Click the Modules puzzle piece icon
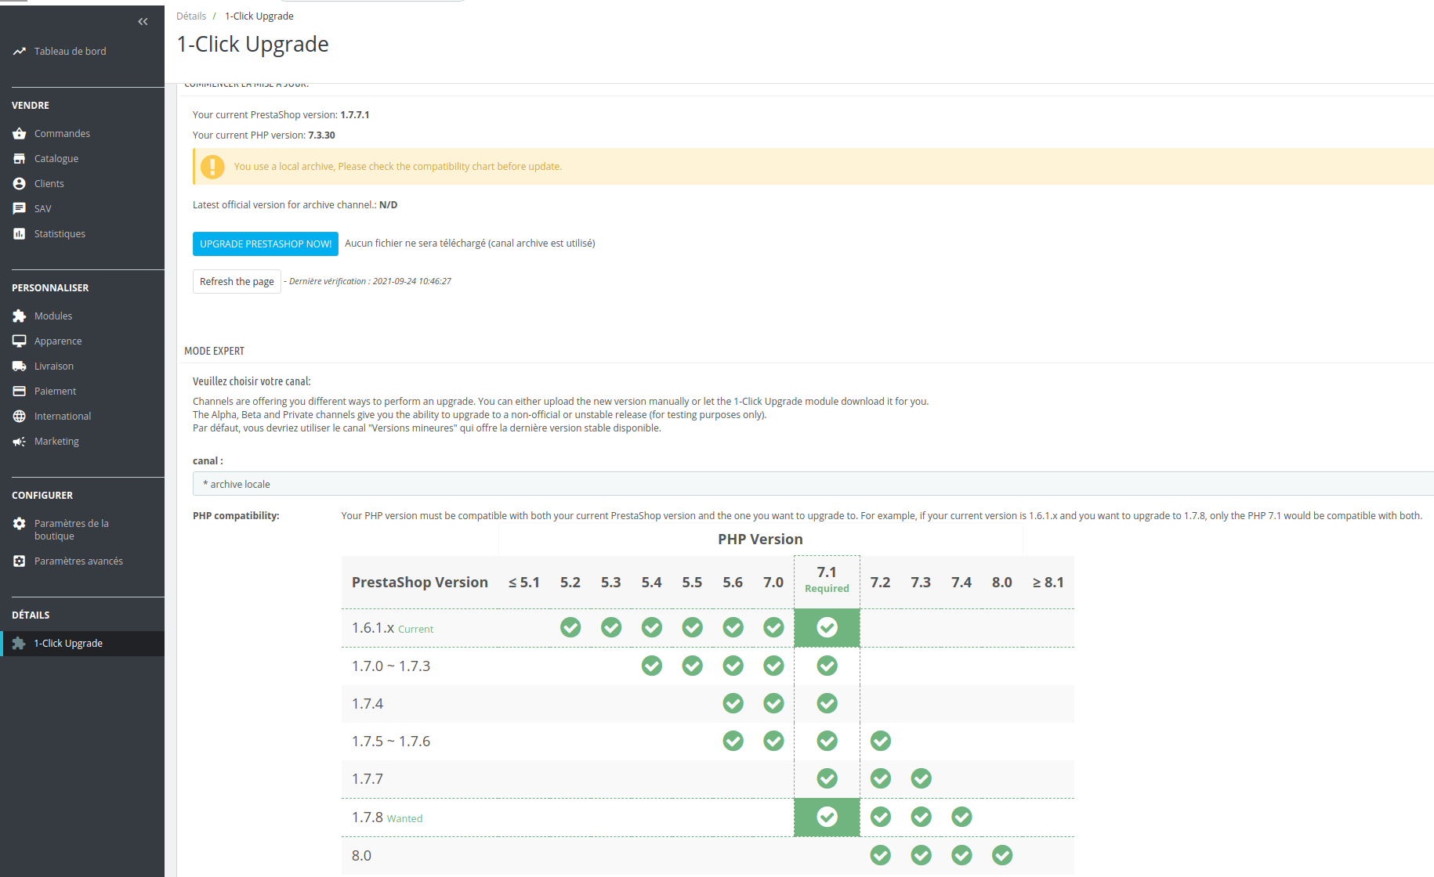The image size is (1434, 877). click(x=20, y=316)
